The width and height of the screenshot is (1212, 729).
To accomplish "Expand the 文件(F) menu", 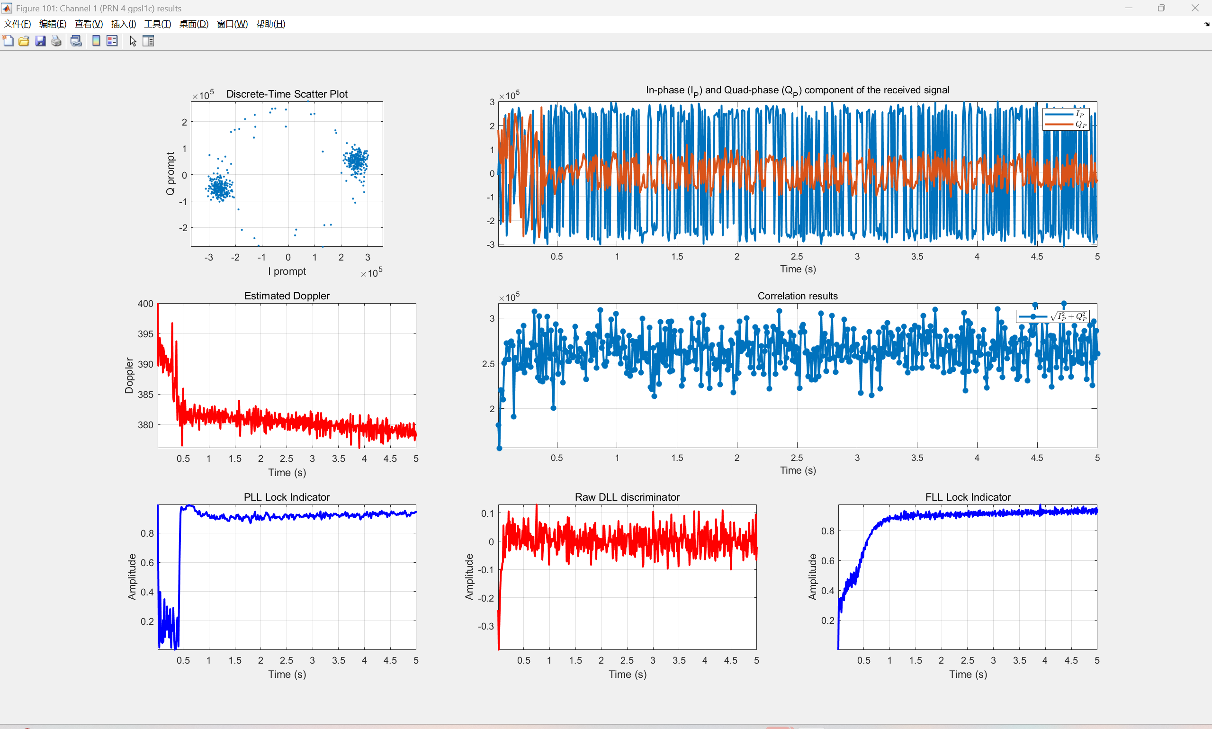I will pos(17,24).
